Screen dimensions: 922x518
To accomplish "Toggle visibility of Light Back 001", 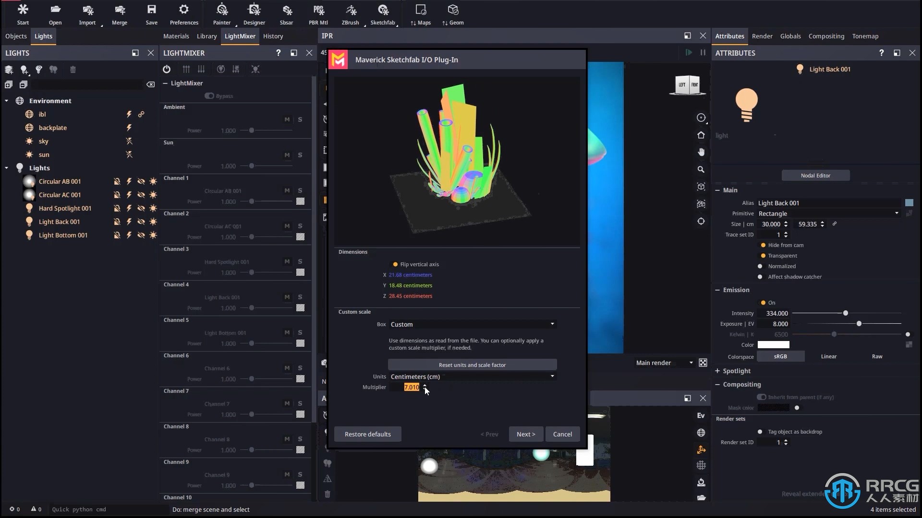I will click(x=141, y=222).
